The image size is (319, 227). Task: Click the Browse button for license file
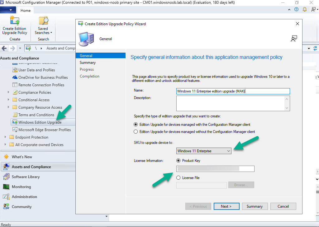(x=241, y=185)
